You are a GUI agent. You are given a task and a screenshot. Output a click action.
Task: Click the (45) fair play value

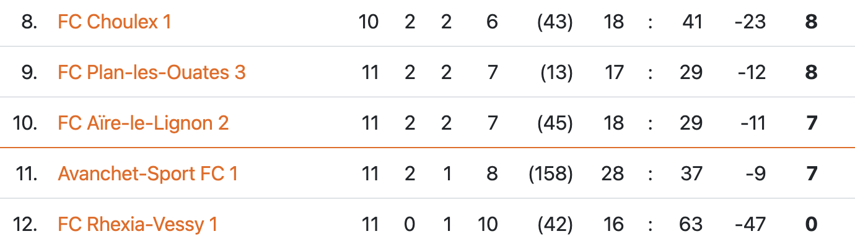pyautogui.click(x=556, y=124)
